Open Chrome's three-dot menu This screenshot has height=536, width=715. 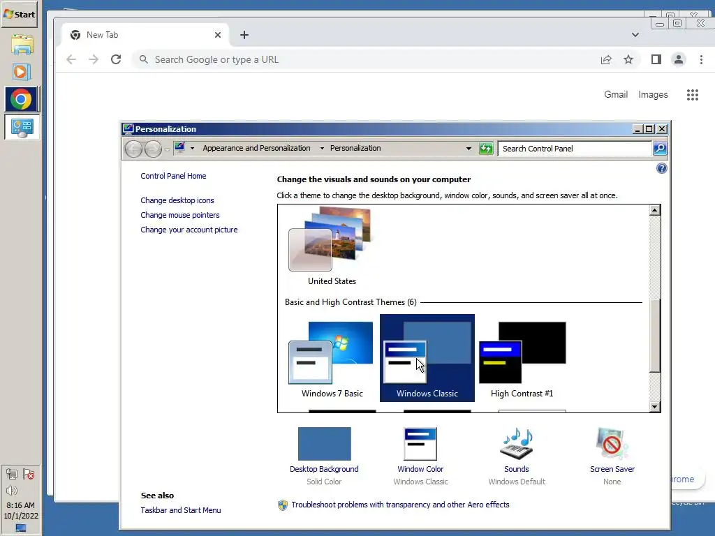tap(701, 59)
